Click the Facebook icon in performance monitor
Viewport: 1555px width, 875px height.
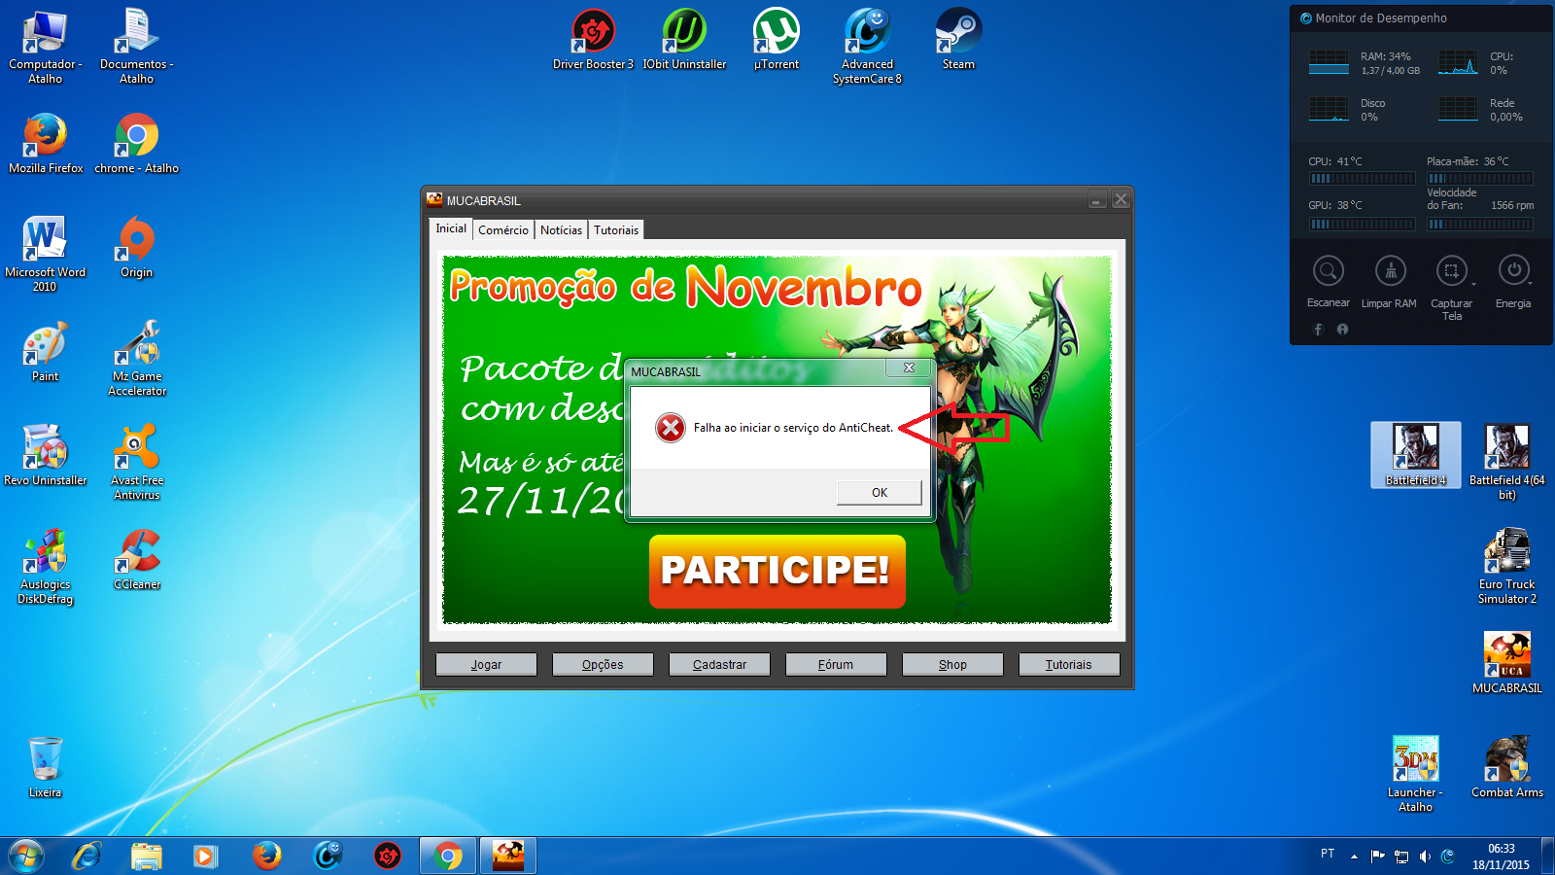click(x=1319, y=330)
